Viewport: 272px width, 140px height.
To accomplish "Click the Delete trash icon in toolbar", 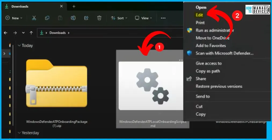I will pyautogui.click(x=99, y=18).
